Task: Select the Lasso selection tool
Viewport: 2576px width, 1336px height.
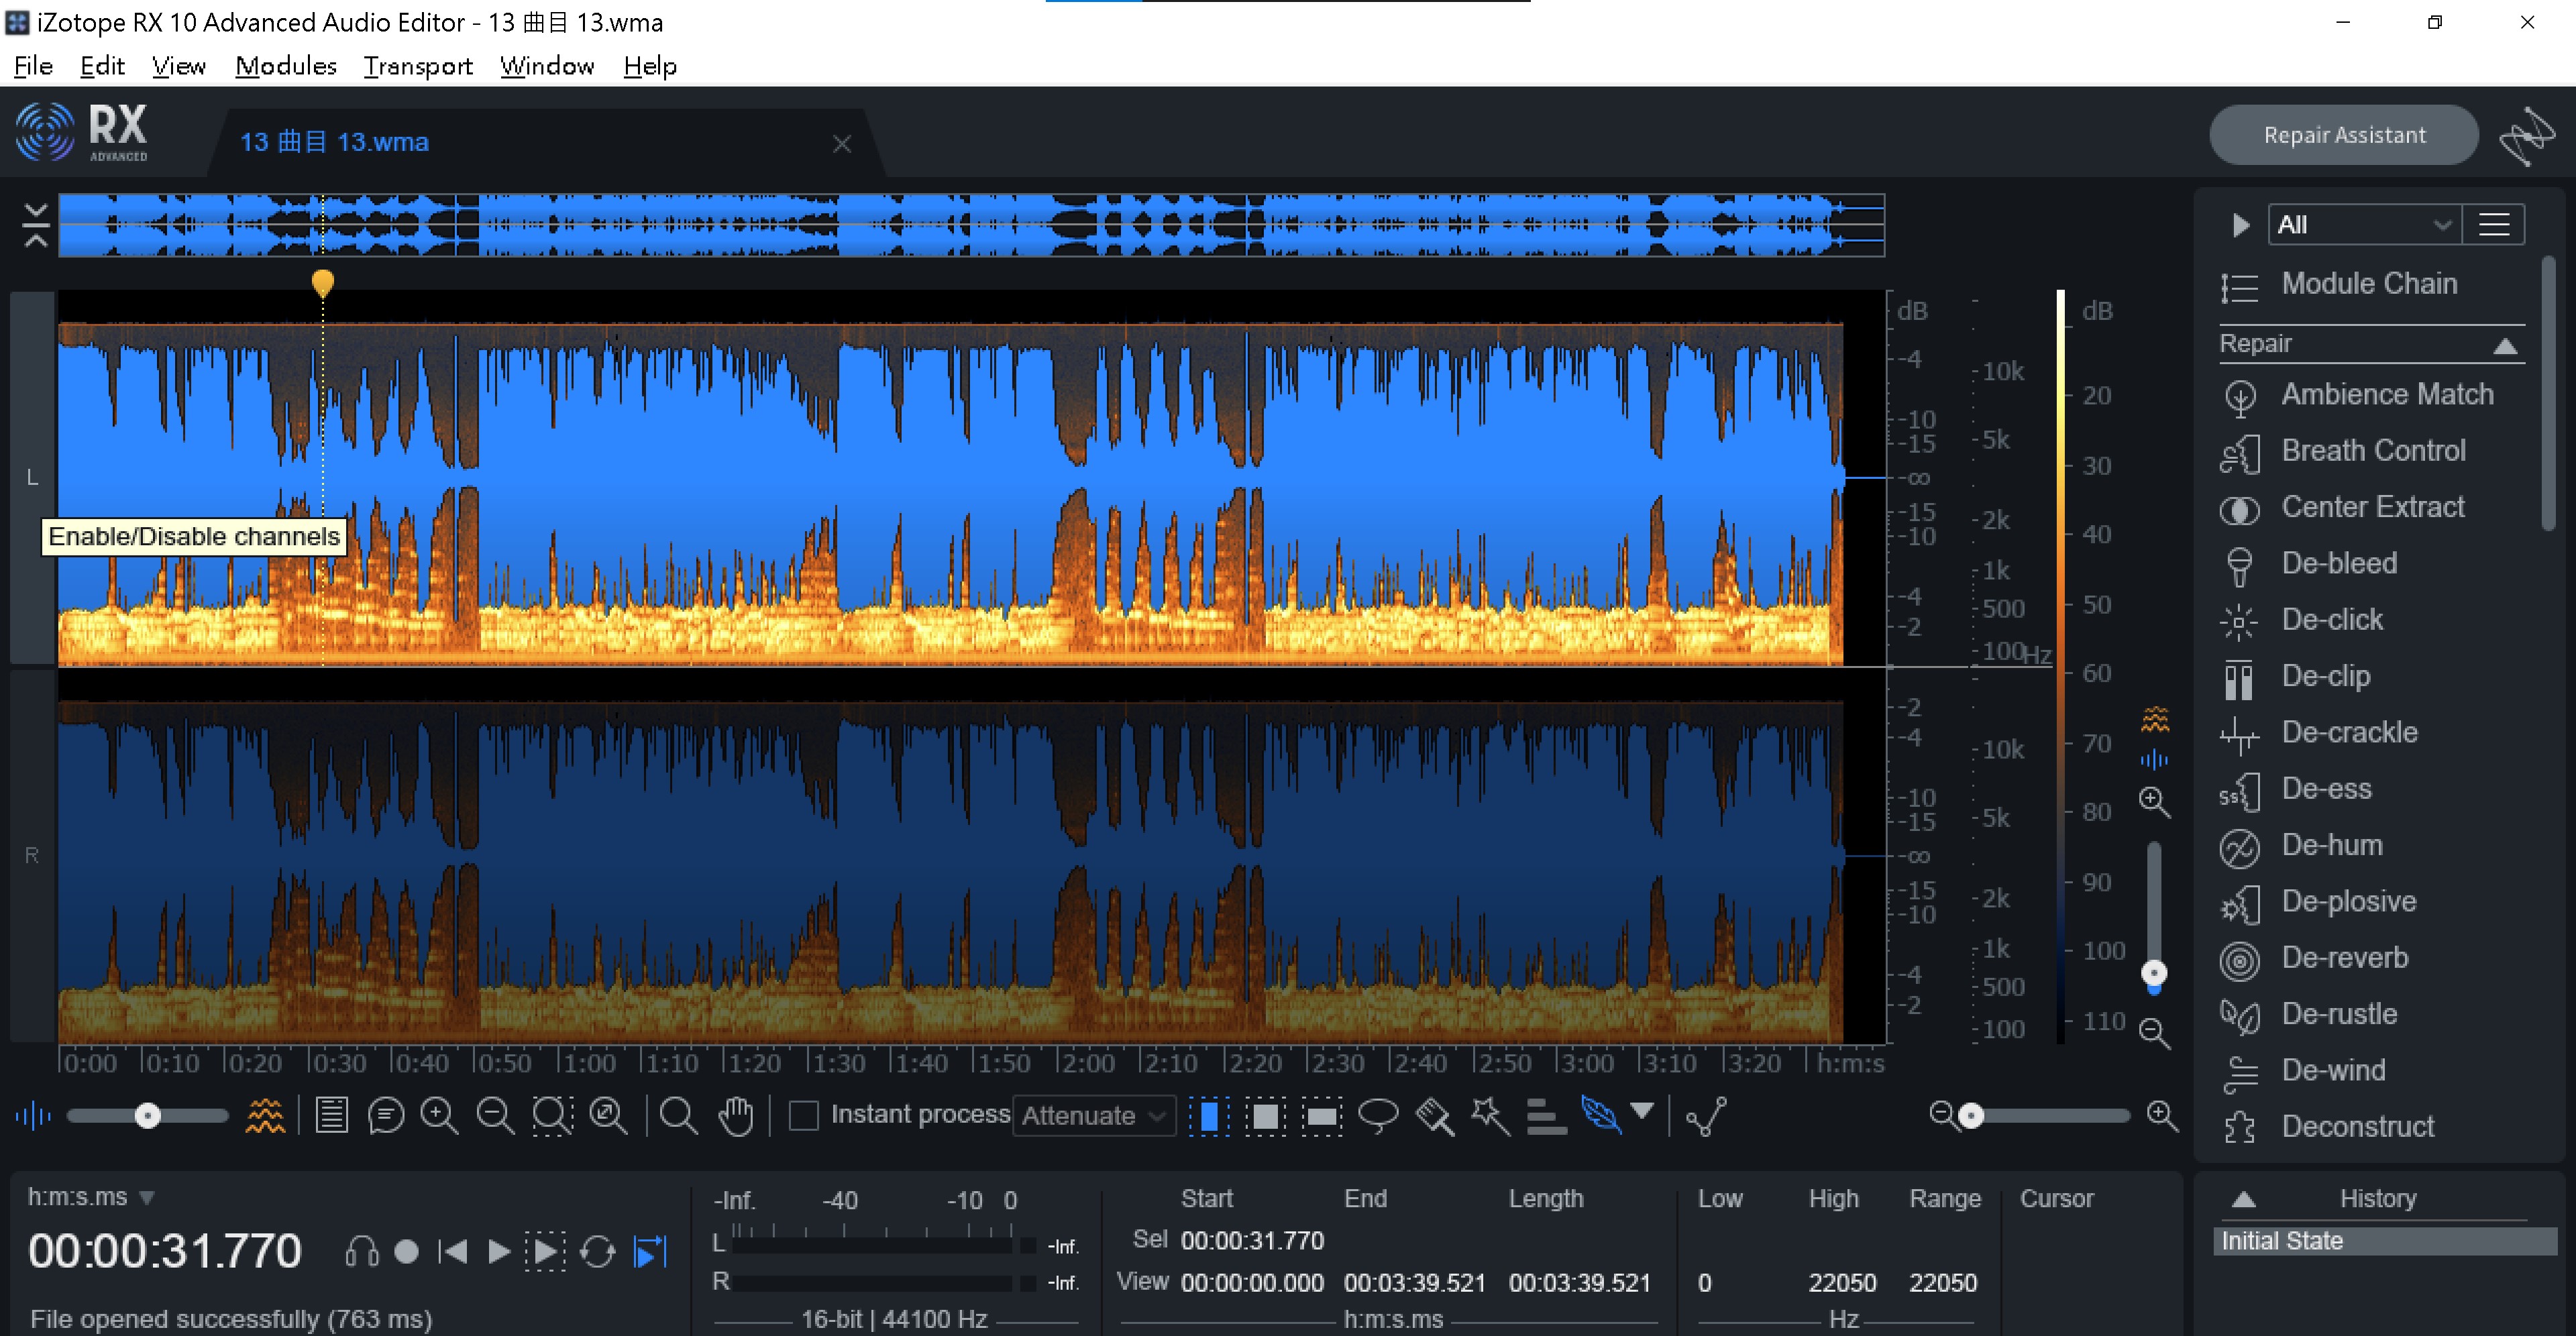Action: (x=1377, y=1115)
